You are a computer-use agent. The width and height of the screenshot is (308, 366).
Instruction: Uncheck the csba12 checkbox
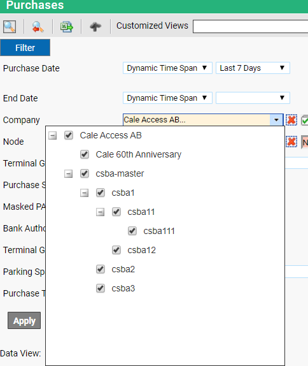pyautogui.click(x=116, y=250)
